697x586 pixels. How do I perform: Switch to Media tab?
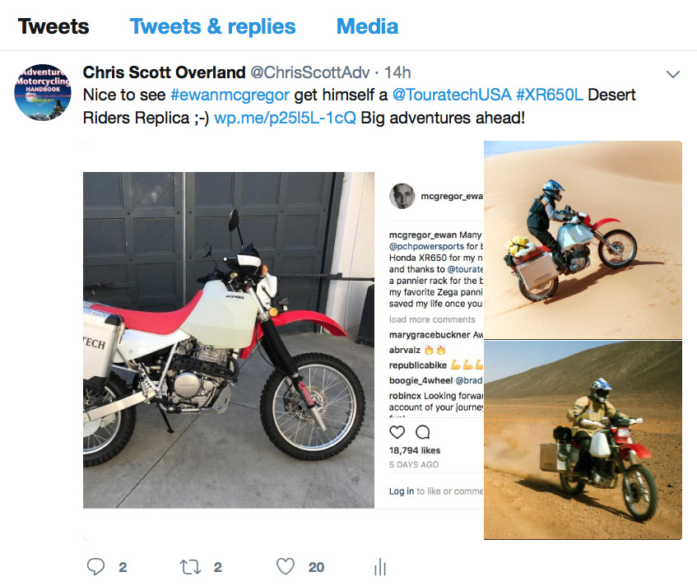367,26
